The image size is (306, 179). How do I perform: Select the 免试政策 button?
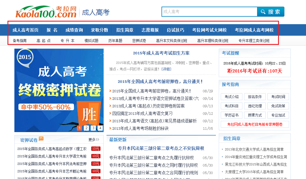(x=278, y=106)
